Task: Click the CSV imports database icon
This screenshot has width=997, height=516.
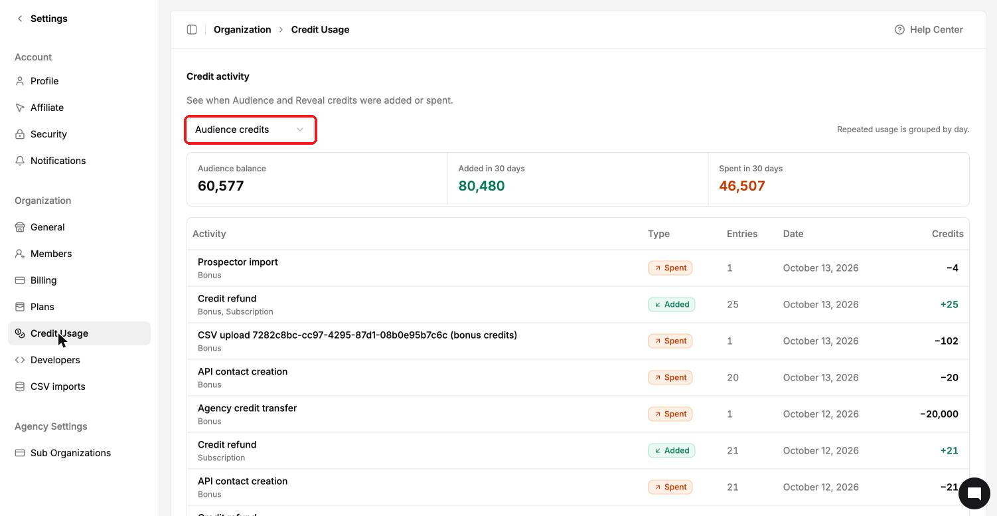Action: (20, 387)
